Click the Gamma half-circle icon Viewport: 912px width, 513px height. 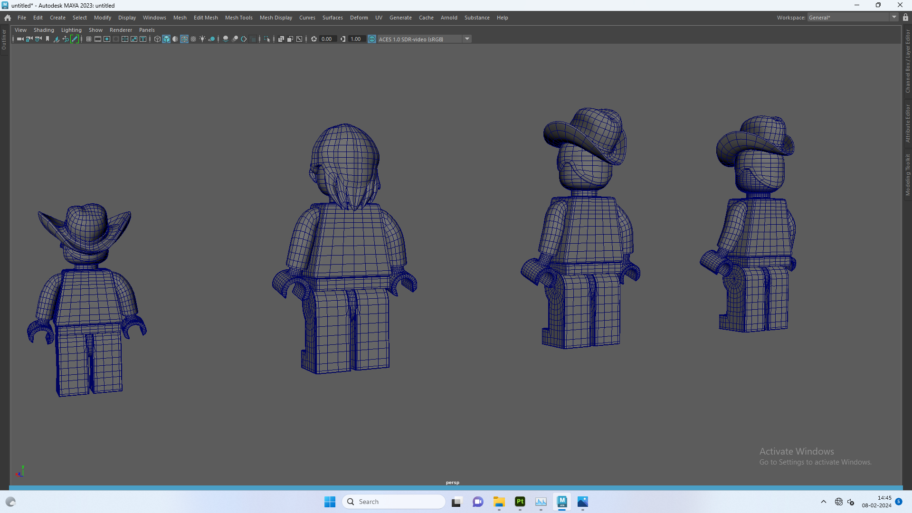343,39
